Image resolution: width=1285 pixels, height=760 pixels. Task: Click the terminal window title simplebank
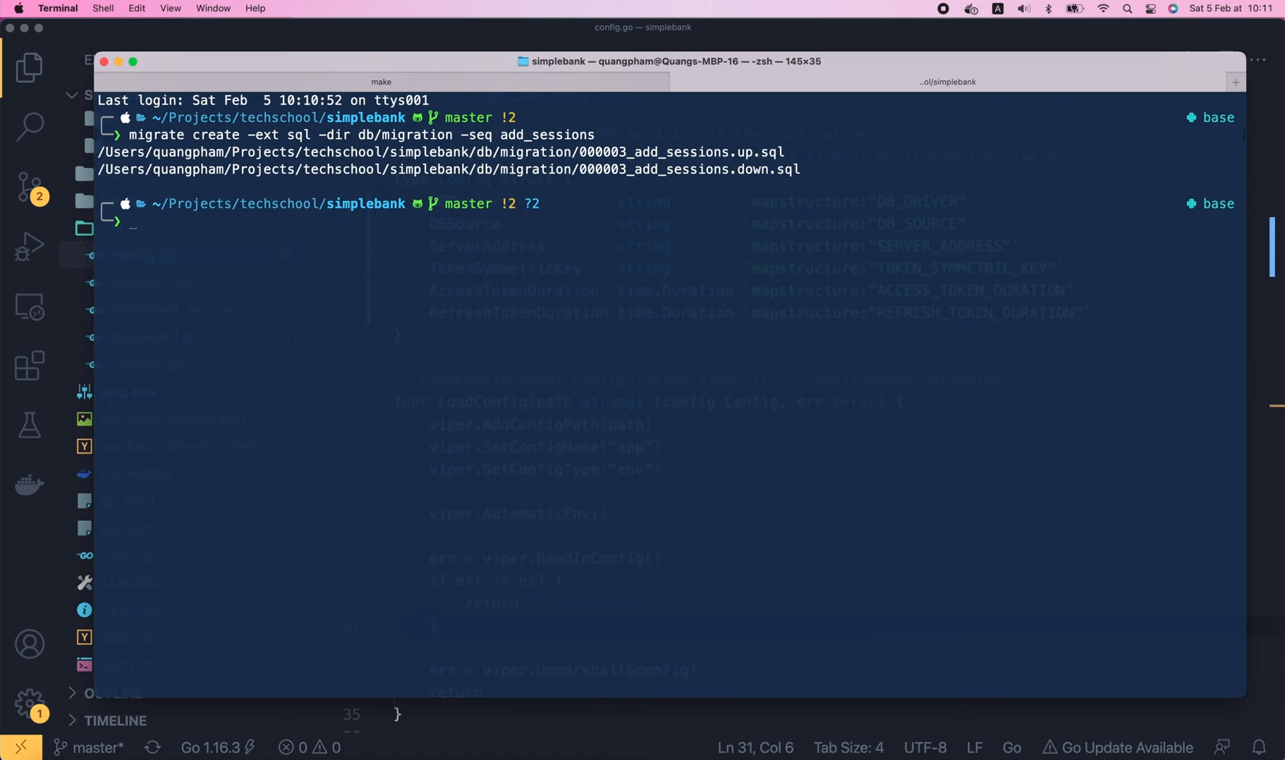point(669,61)
